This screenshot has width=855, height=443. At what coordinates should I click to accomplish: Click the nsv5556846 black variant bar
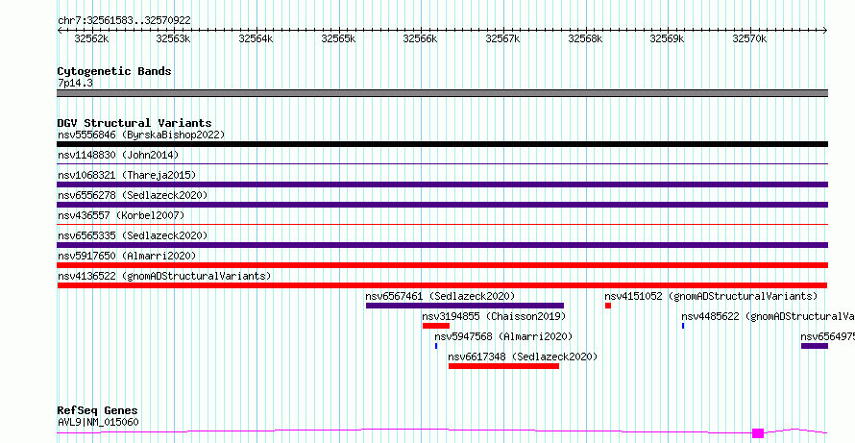coord(442,144)
